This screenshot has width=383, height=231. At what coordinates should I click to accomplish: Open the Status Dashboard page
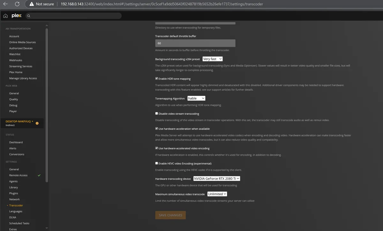point(16,142)
